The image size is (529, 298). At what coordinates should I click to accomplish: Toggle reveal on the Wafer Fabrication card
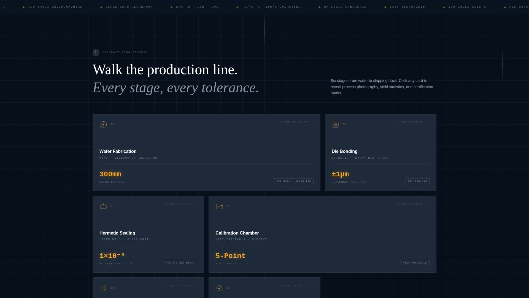pos(296,122)
